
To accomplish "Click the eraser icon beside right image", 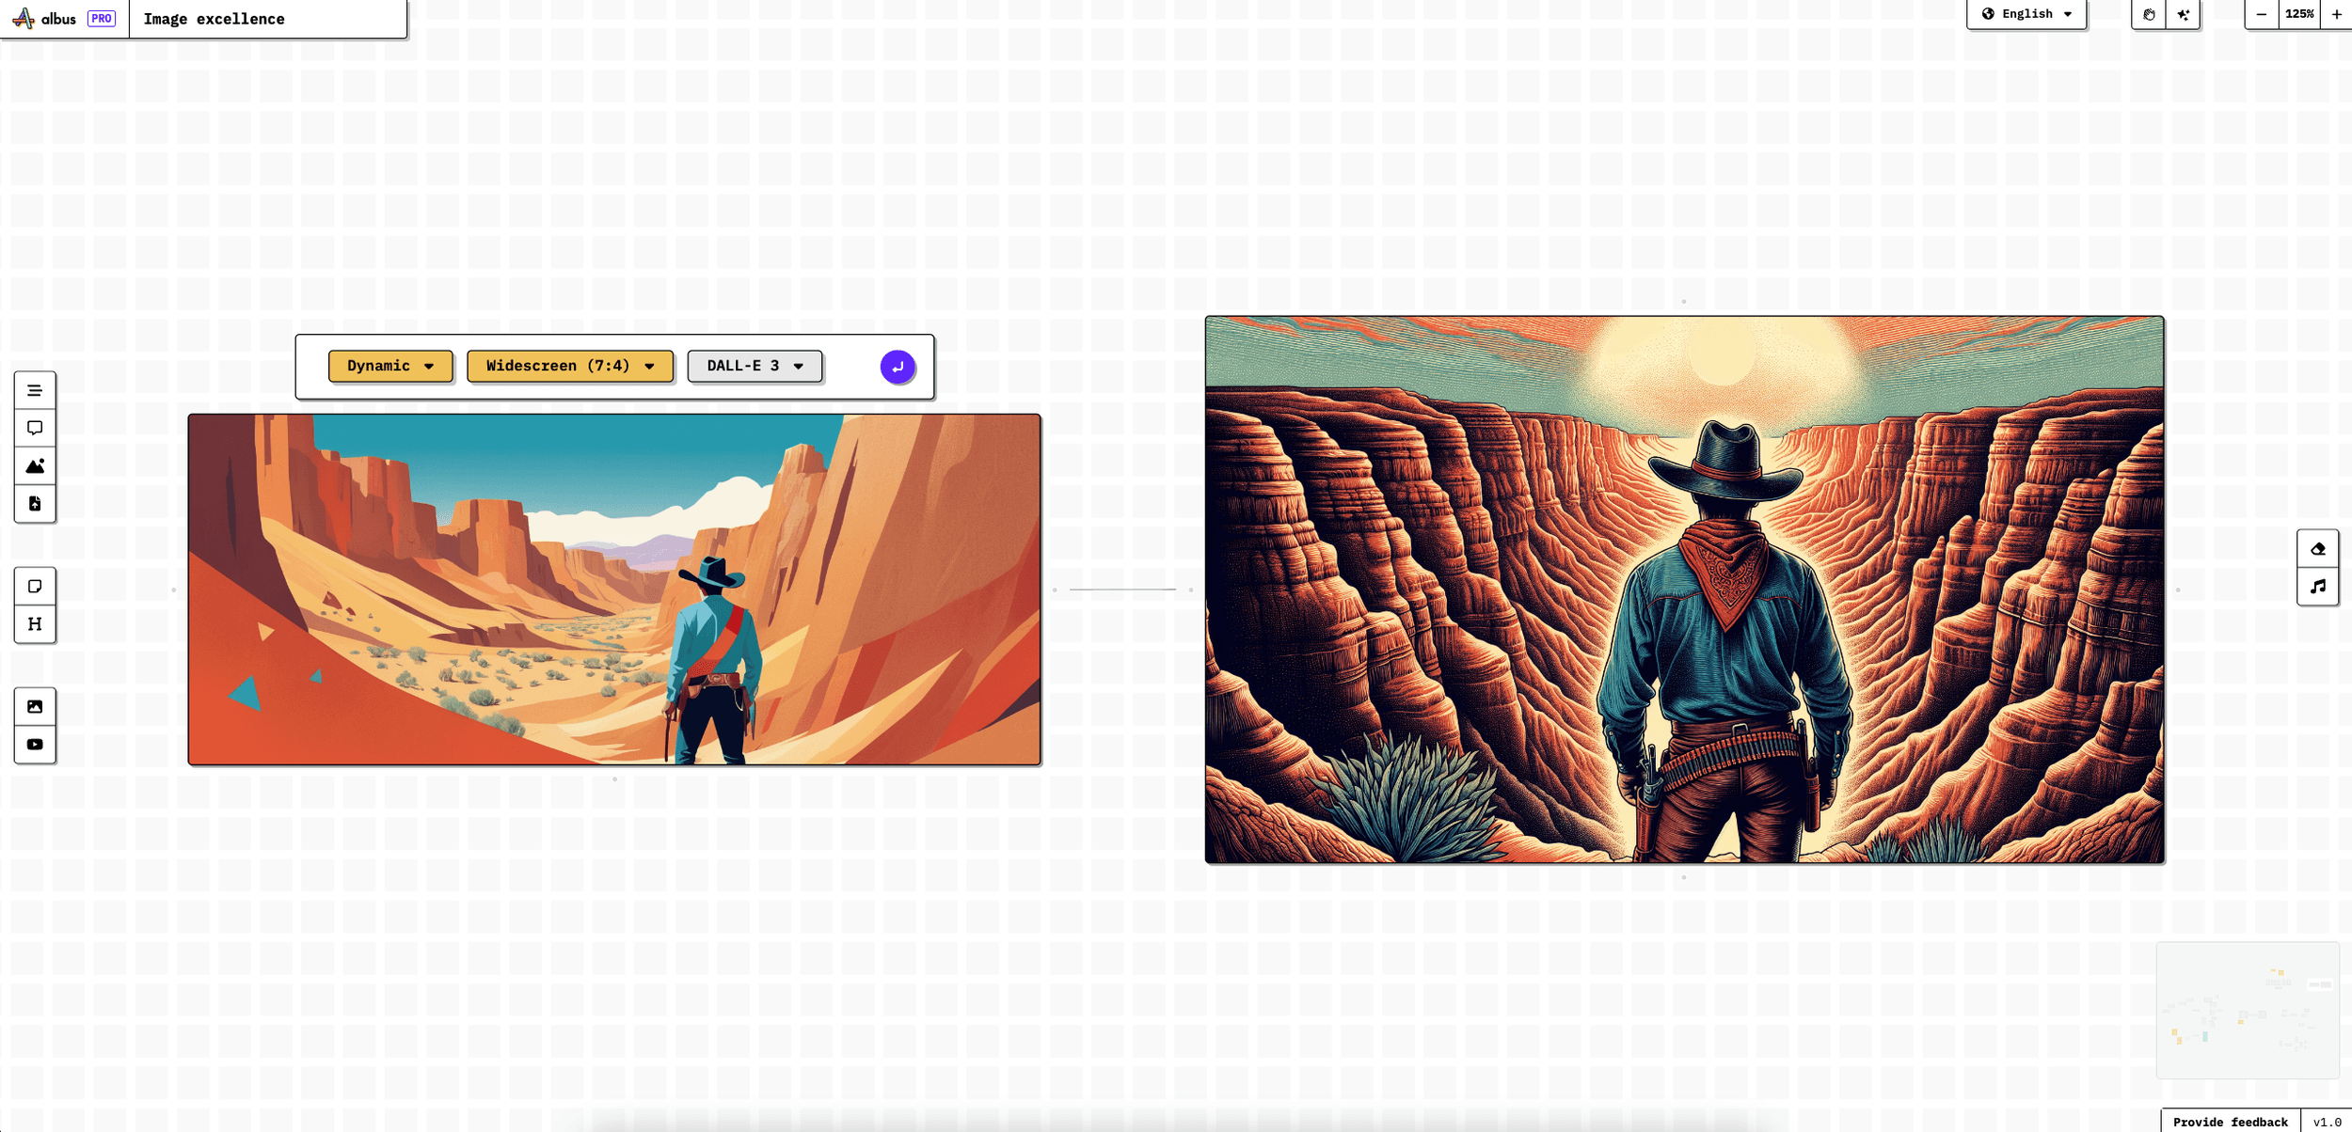I will [x=2317, y=549].
